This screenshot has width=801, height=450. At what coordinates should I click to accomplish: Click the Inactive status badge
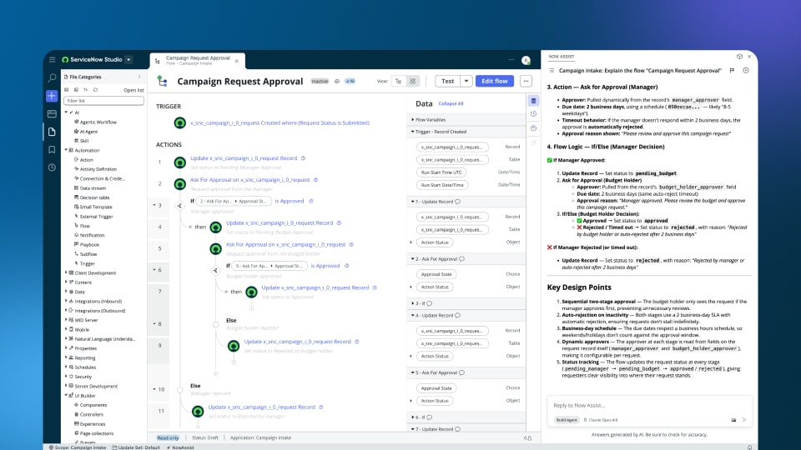(320, 81)
